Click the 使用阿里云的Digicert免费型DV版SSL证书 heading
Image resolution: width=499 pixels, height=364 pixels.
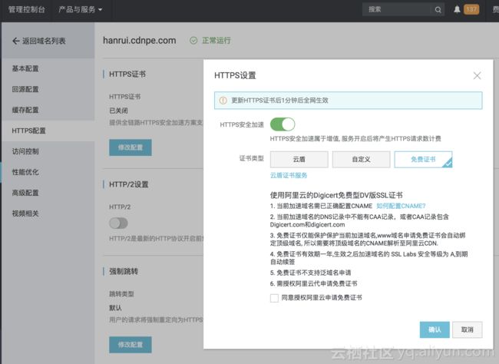click(336, 195)
